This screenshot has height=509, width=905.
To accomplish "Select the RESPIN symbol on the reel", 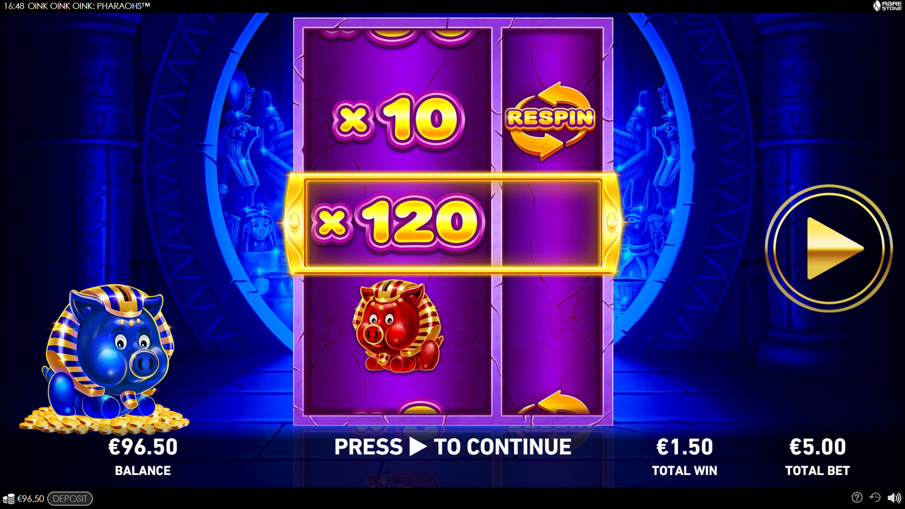I will (x=550, y=120).
